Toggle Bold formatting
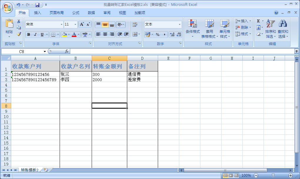300x179 pixels. click(29, 35)
